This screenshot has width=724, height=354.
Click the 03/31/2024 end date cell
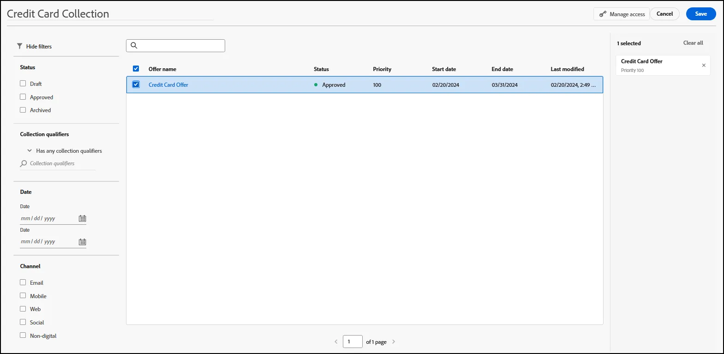point(505,85)
